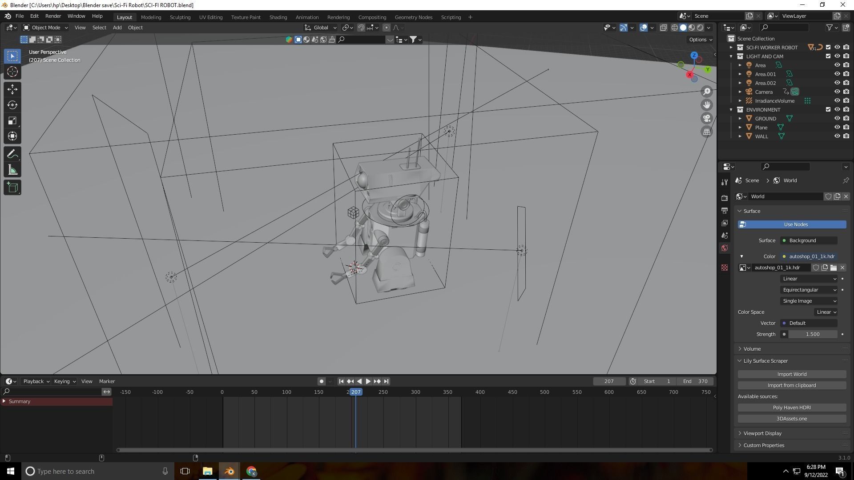
Task: Select the Rotate tool
Action: tap(12, 105)
